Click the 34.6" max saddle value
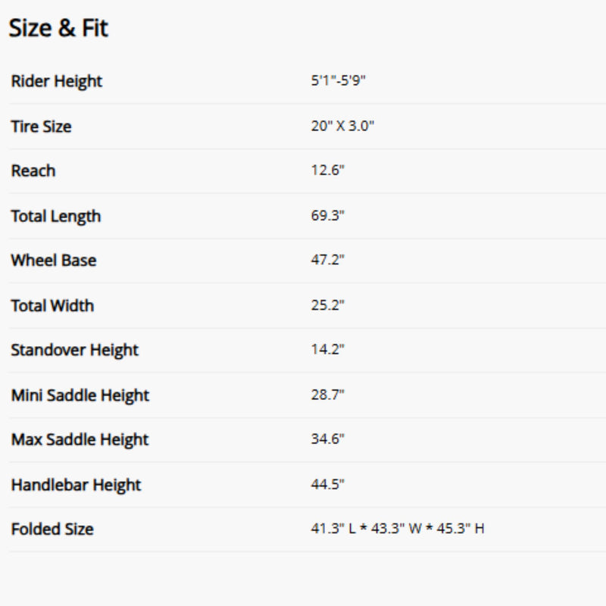Image resolution: width=606 pixels, height=606 pixels. click(x=327, y=439)
